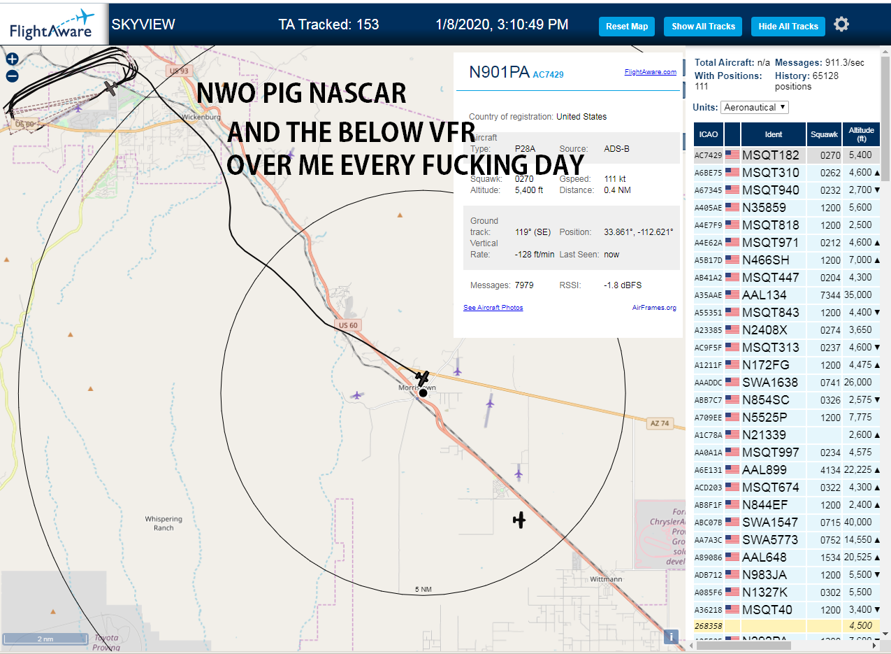
Task: Select the AAL899 row
Action: (x=787, y=469)
